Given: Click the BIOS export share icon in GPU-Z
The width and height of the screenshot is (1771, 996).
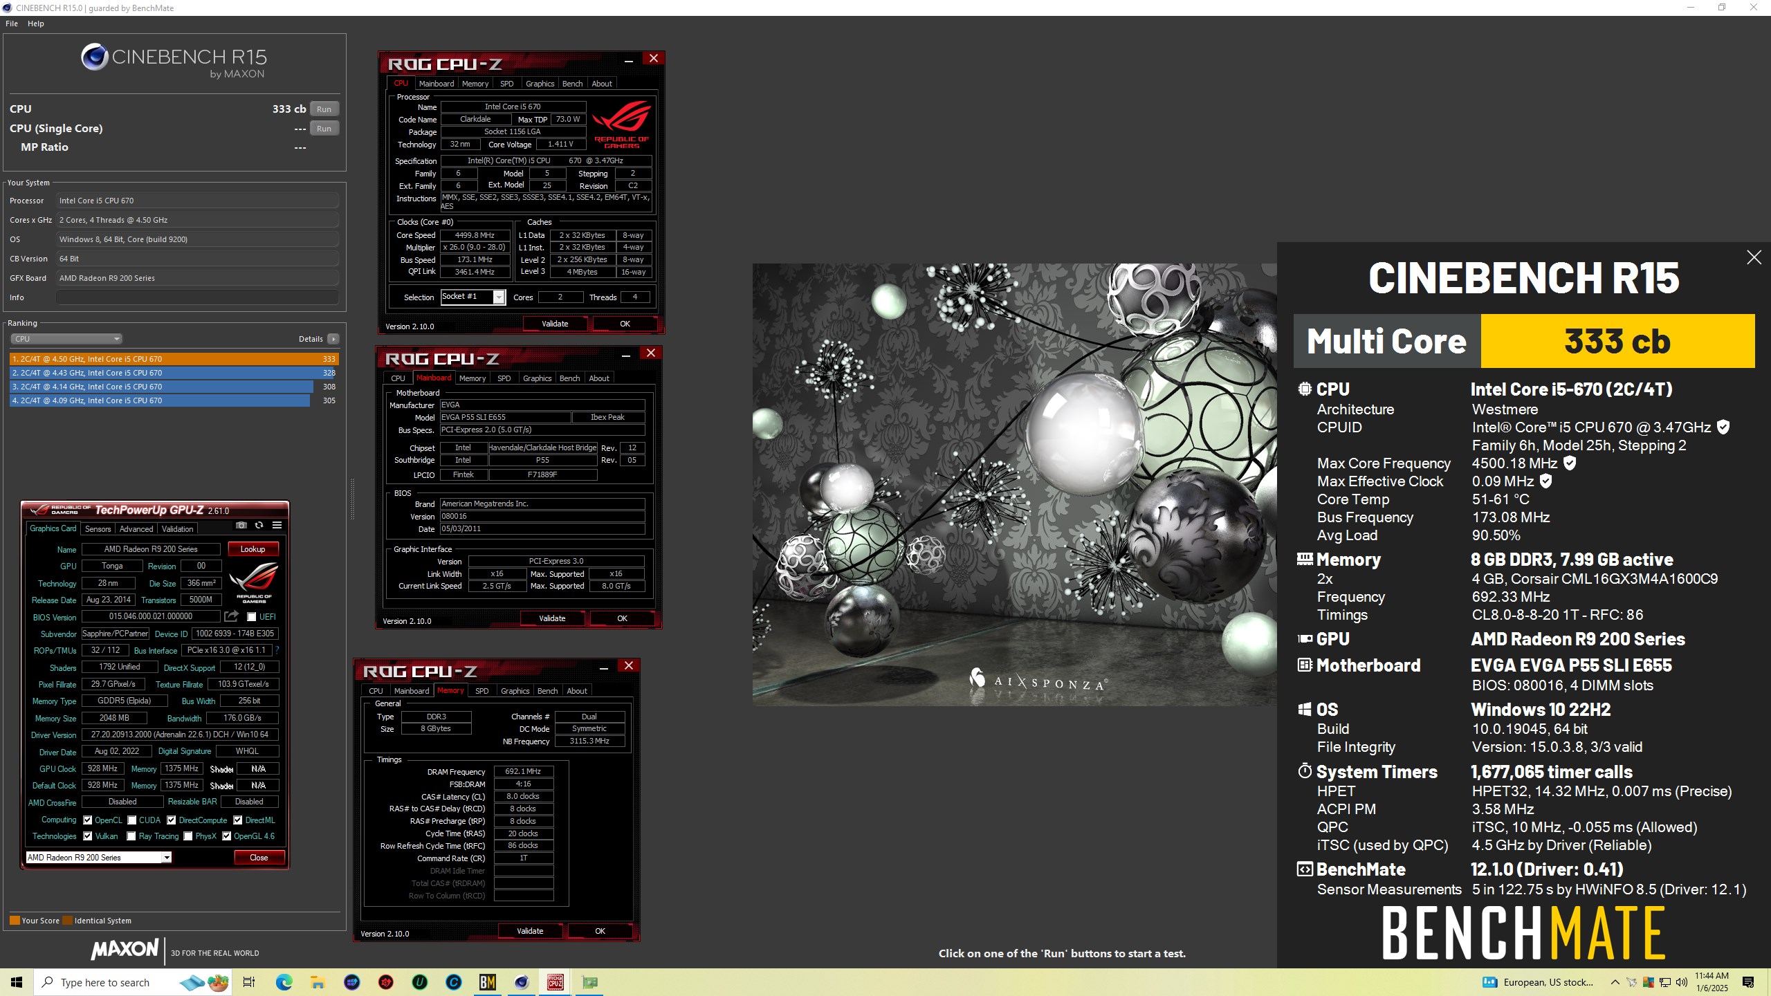Looking at the screenshot, I should (x=231, y=616).
